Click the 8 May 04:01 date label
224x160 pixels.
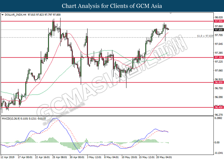(x=111, y=157)
